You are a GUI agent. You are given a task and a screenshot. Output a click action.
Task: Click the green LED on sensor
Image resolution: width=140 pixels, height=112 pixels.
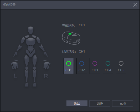[70, 34]
